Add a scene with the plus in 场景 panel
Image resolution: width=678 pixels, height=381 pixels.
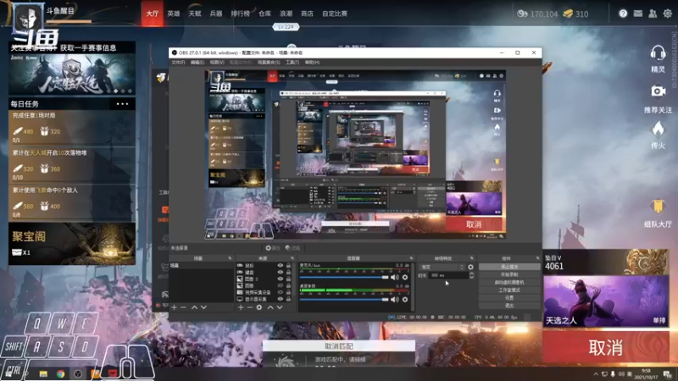tap(174, 307)
